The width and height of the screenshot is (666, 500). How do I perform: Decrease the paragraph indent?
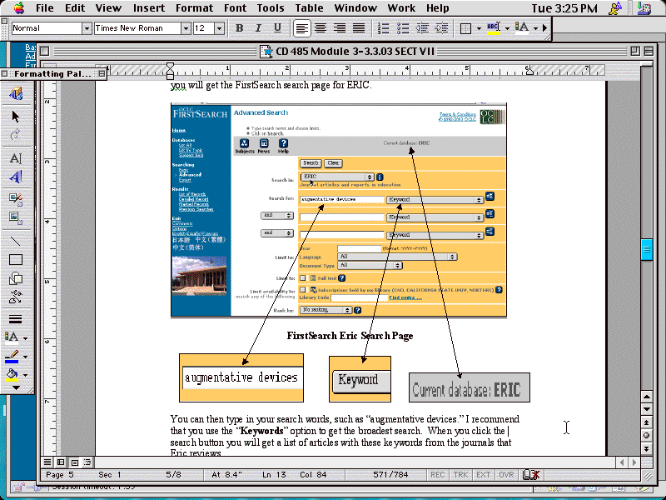click(x=422, y=28)
